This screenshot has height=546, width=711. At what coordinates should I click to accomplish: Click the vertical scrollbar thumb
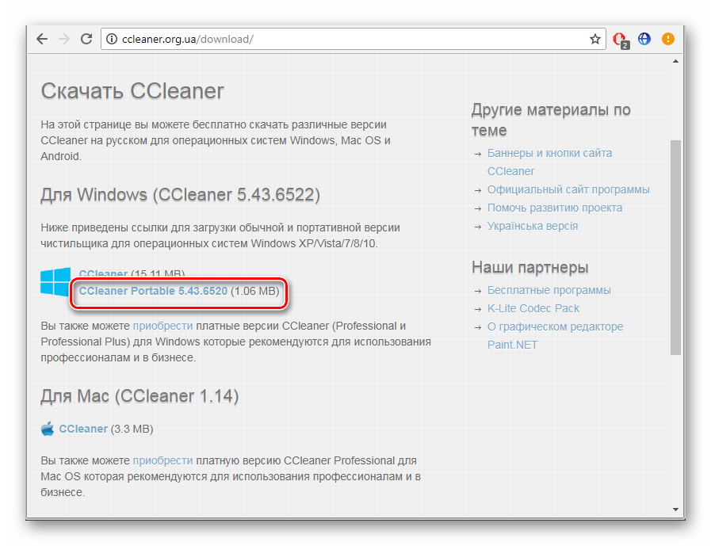tap(675, 246)
